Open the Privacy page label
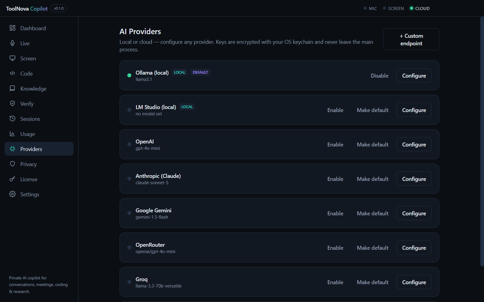Viewport: 484px width, 302px height. coord(28,164)
